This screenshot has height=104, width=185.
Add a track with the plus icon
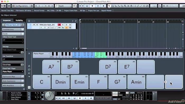[x=73, y=21]
